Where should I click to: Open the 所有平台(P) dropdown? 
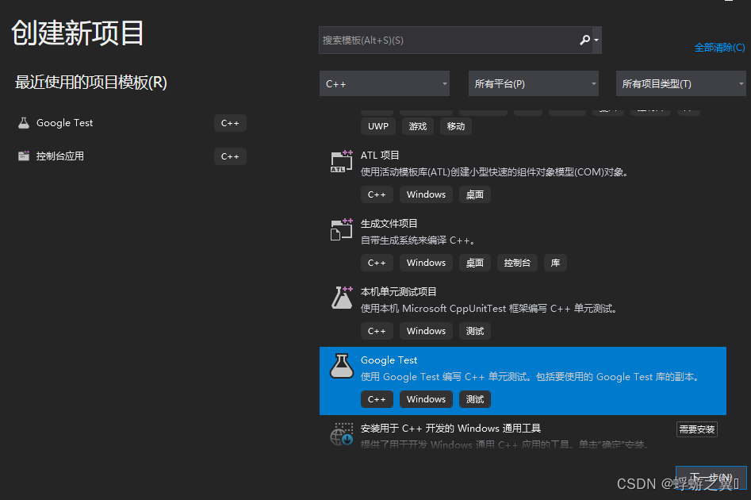point(533,83)
